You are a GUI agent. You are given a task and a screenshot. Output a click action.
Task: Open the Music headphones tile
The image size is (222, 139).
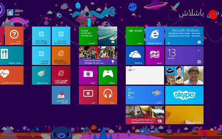(x=108, y=95)
